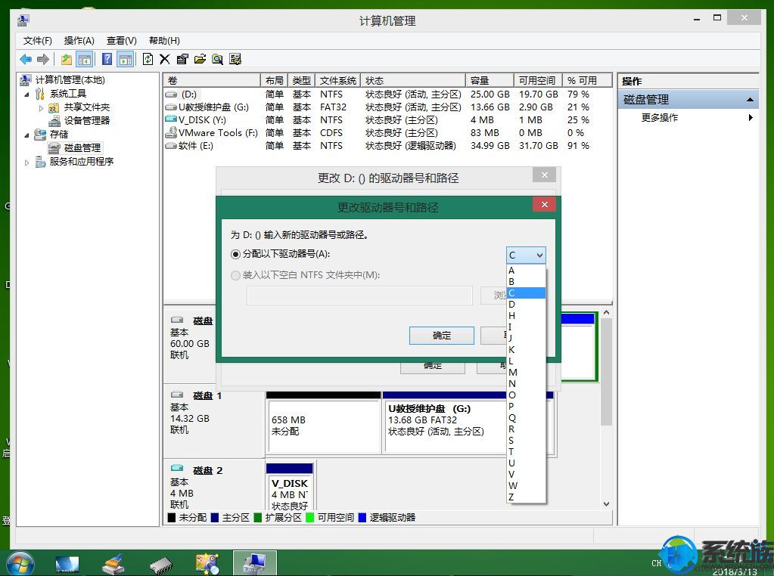This screenshot has width=774, height=576.
Task: Open the 查看(V) menu
Action: [121, 40]
